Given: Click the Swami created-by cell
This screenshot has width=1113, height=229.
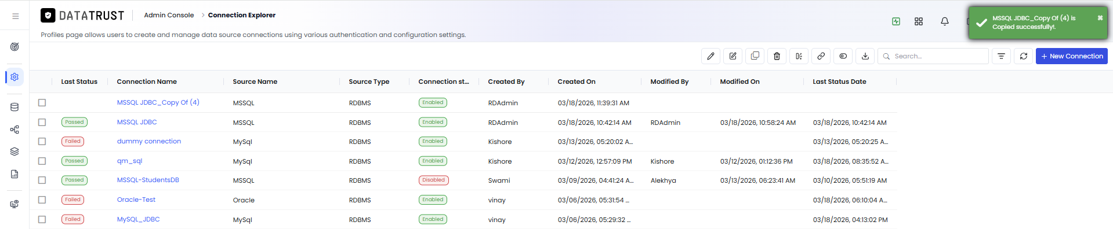Looking at the screenshot, I should pyautogui.click(x=499, y=180).
